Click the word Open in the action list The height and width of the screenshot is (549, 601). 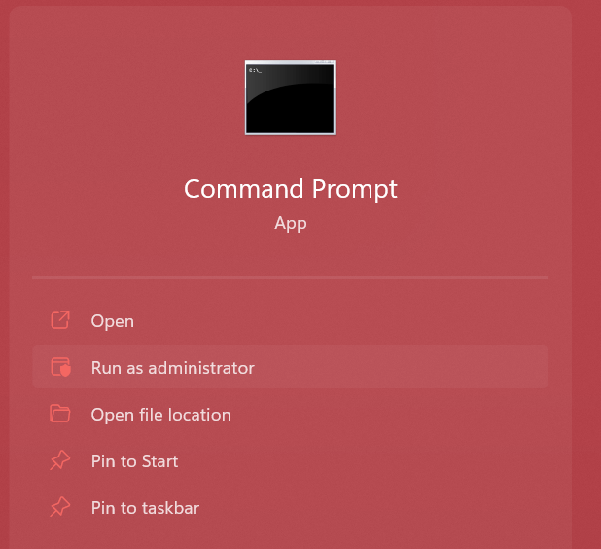[x=112, y=321]
